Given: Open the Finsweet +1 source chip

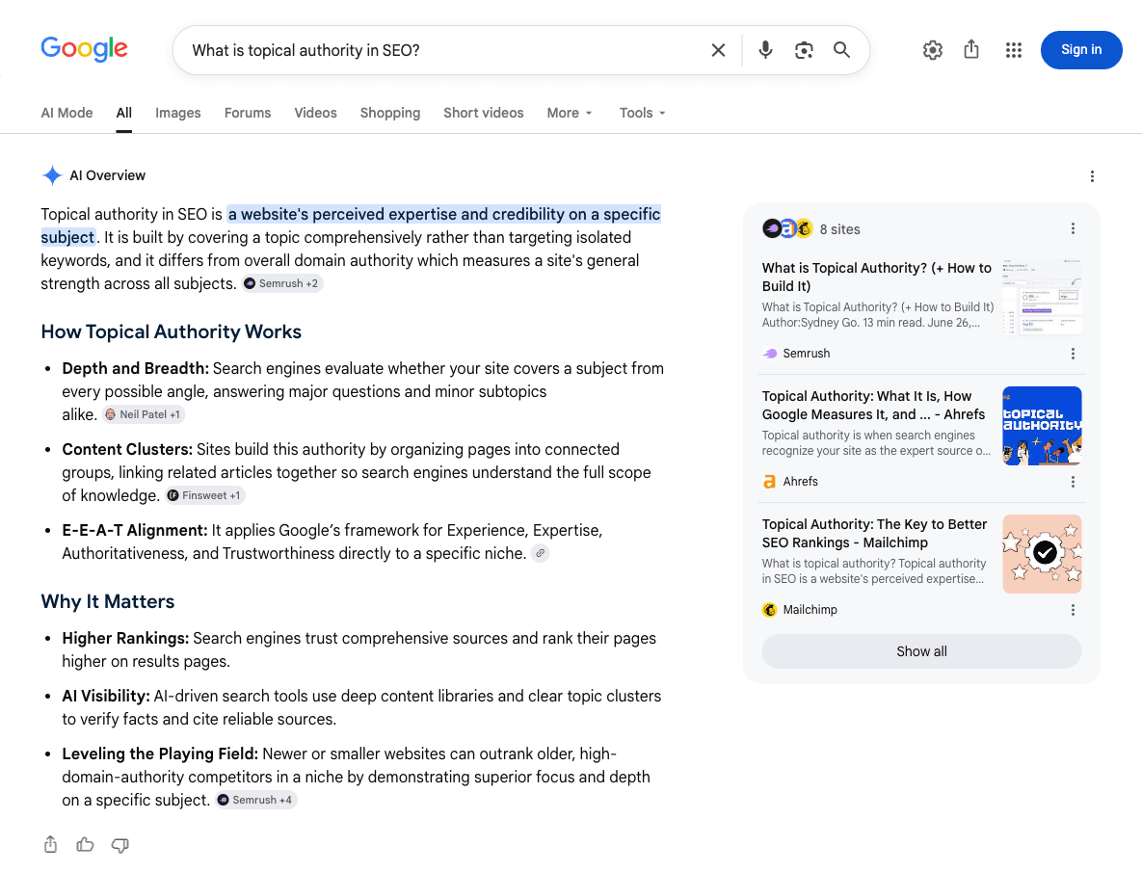Looking at the screenshot, I should tap(204, 495).
